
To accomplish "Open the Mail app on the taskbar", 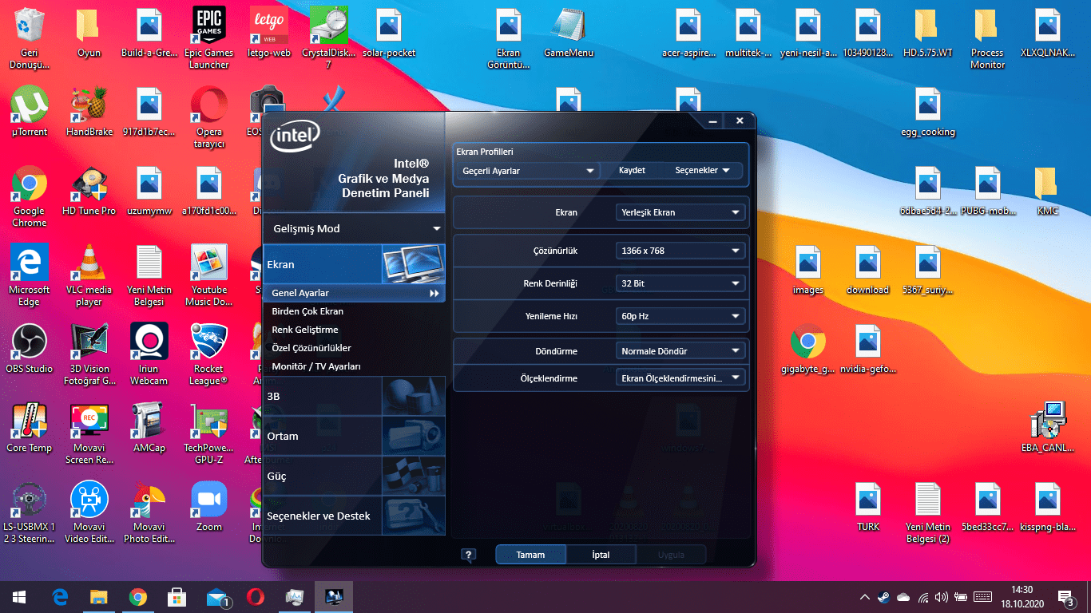I will (216, 597).
